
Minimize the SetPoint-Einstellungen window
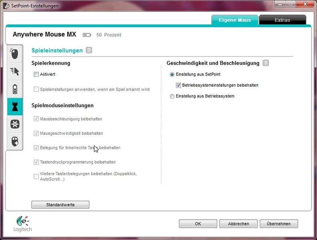[x=280, y=4]
